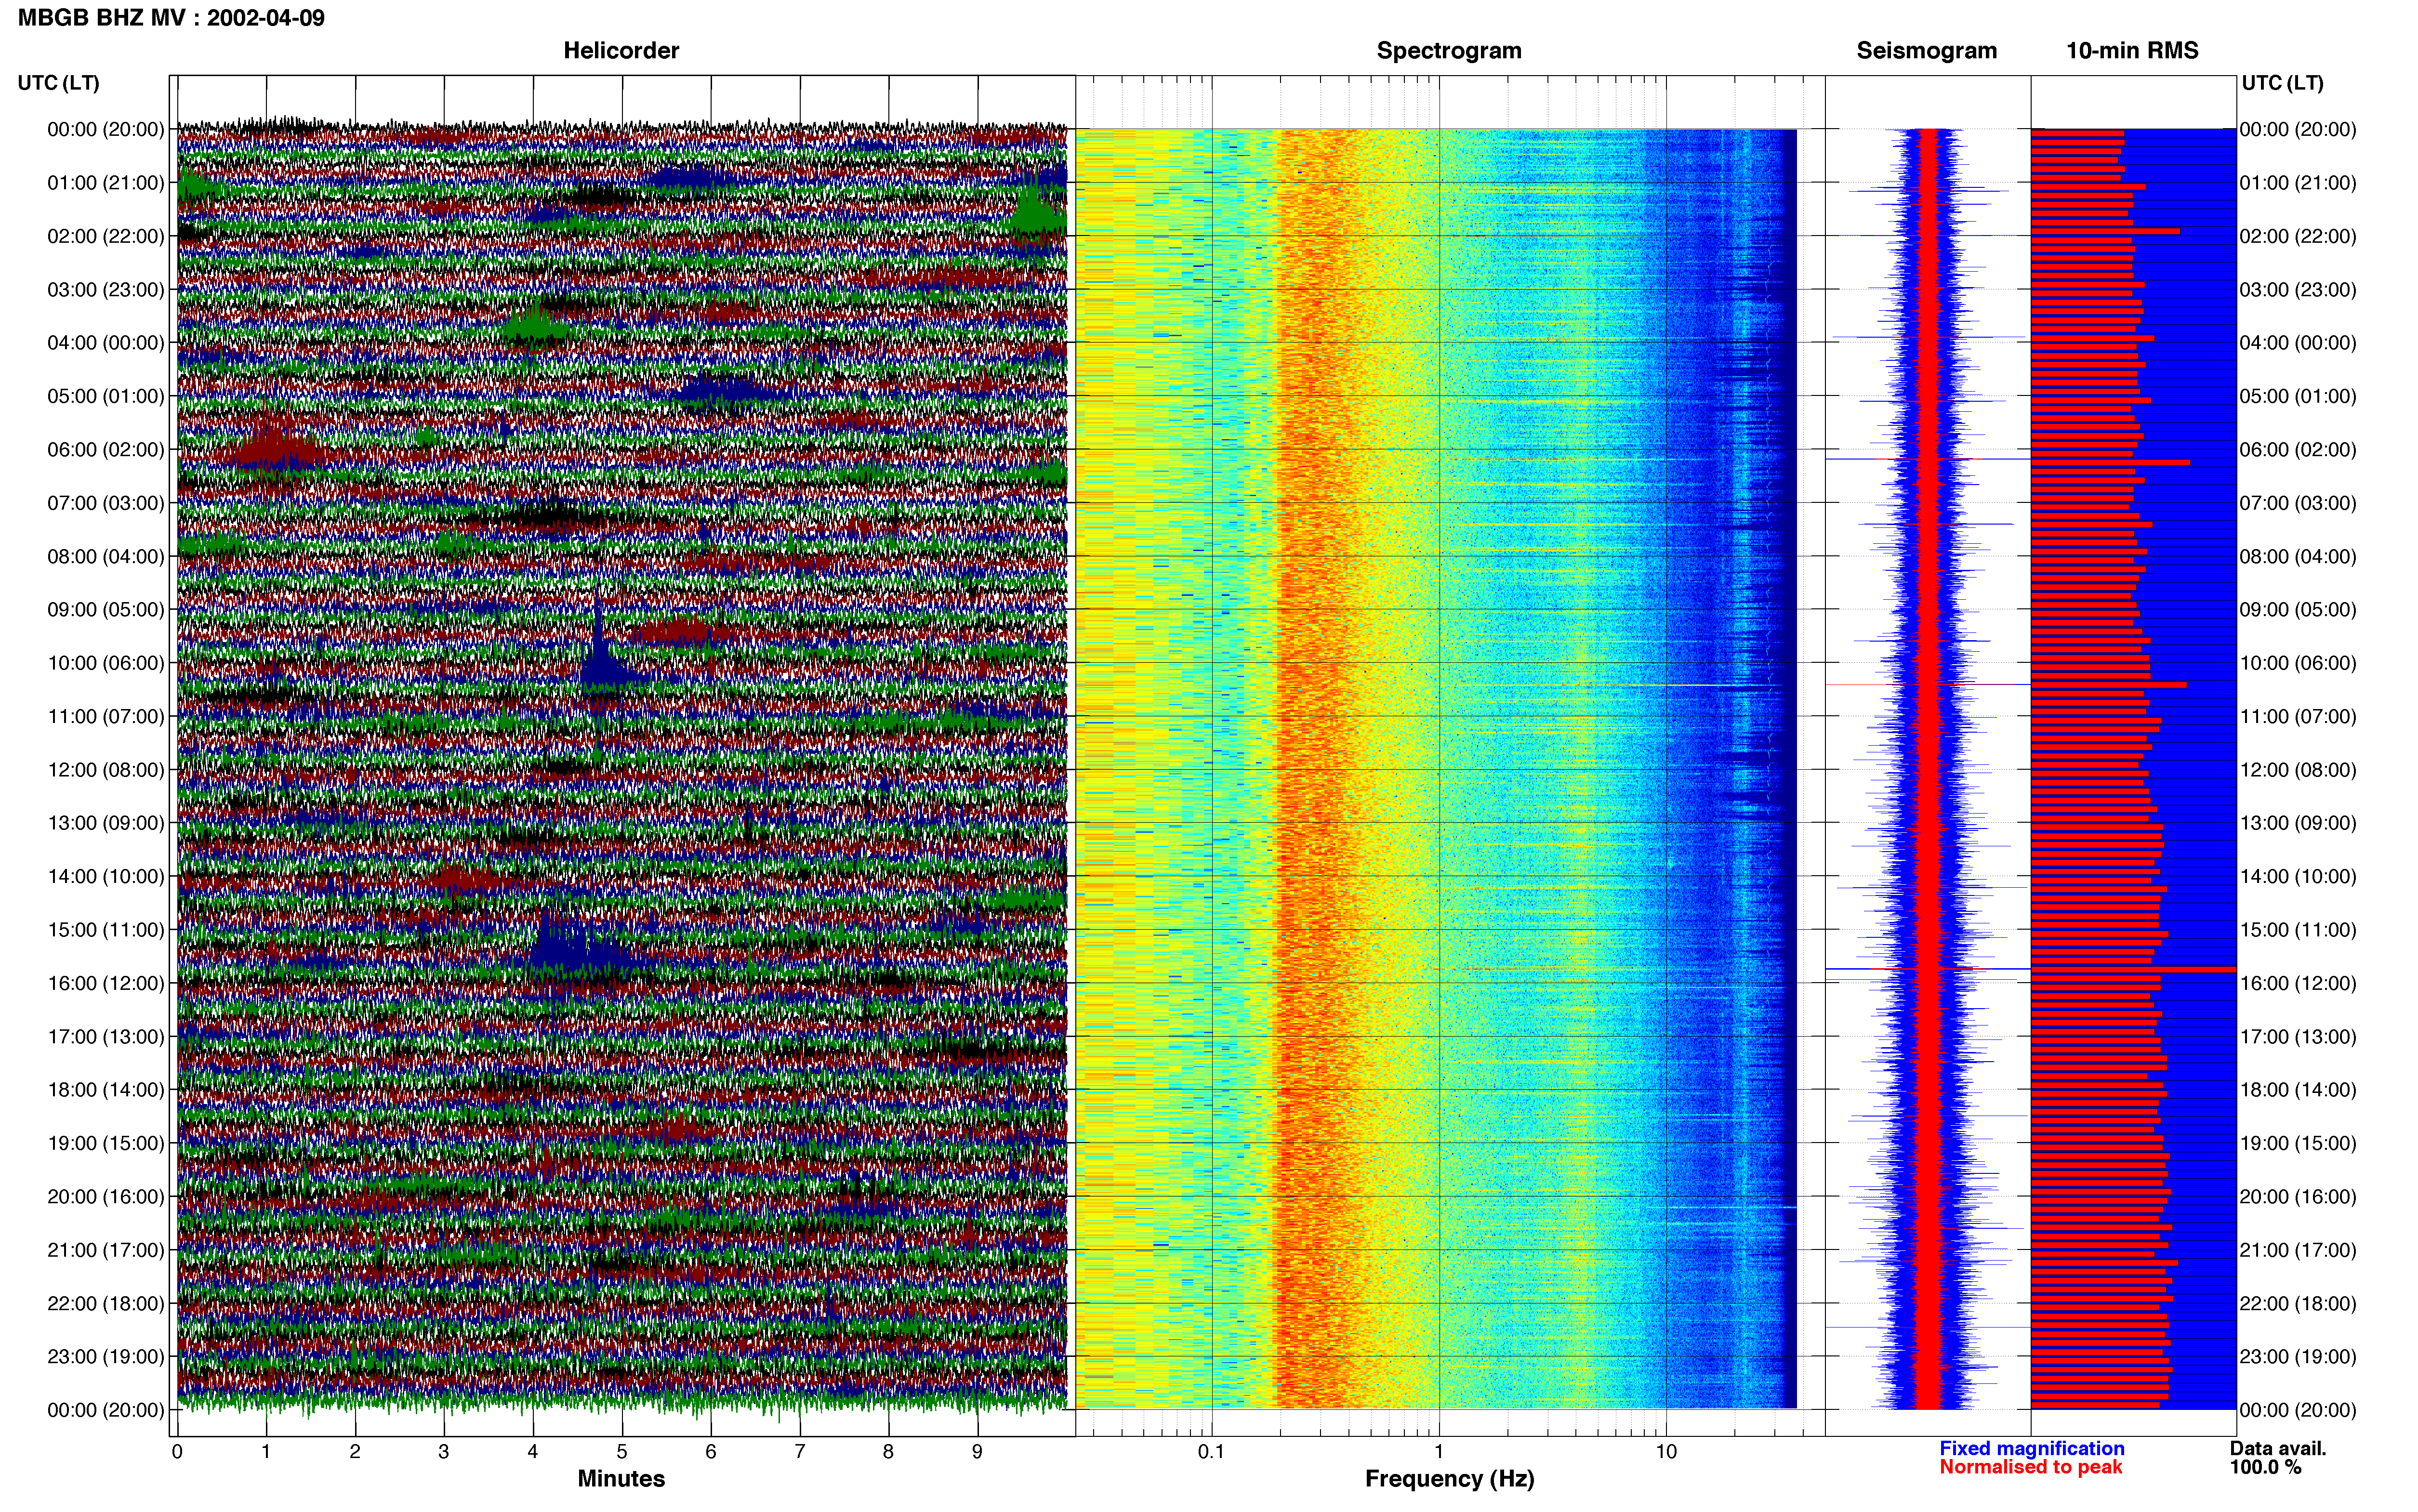The height and width of the screenshot is (1512, 2418).
Task: Click the right '16:00 (12:00)' time label
Action: (x=2298, y=983)
